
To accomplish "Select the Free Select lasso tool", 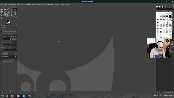I will (8, 10).
